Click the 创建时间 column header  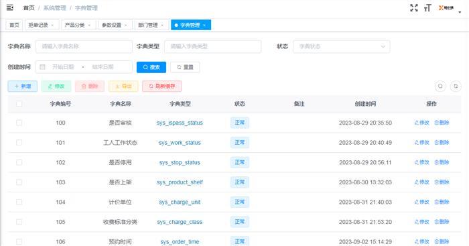pyautogui.click(x=365, y=104)
